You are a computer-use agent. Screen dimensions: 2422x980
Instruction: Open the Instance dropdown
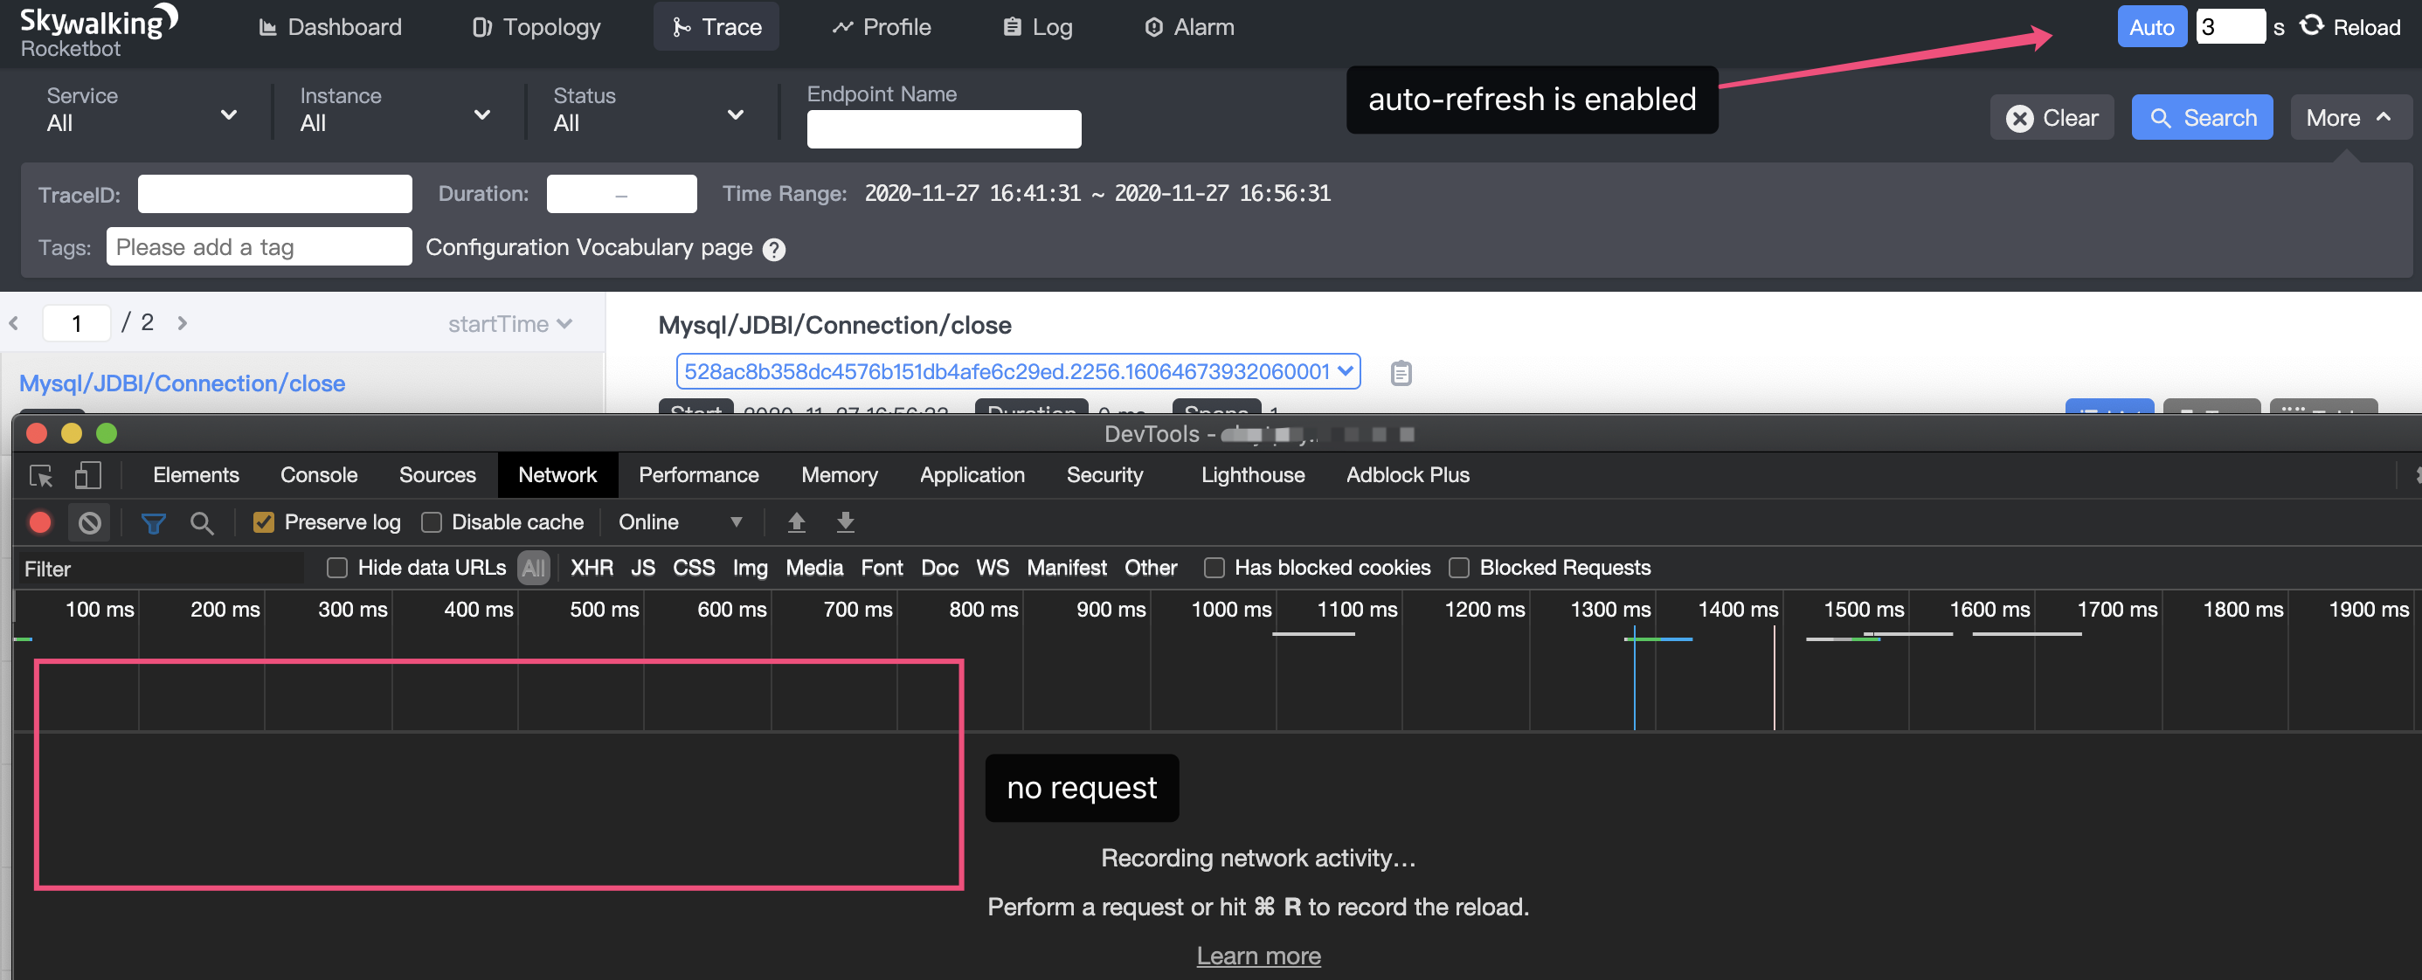point(395,111)
